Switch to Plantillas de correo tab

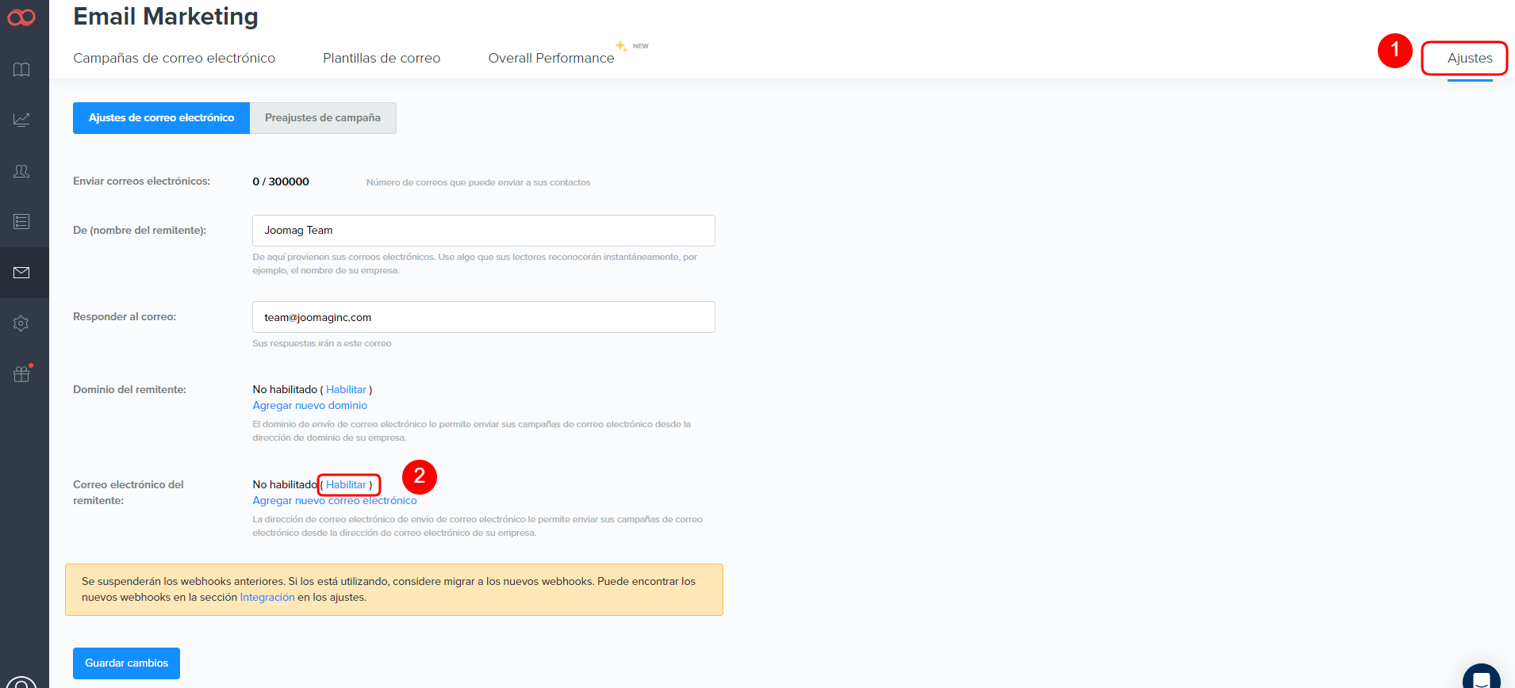coord(382,58)
